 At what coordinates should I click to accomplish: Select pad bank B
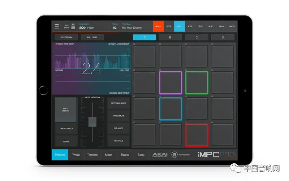[x=170, y=37]
